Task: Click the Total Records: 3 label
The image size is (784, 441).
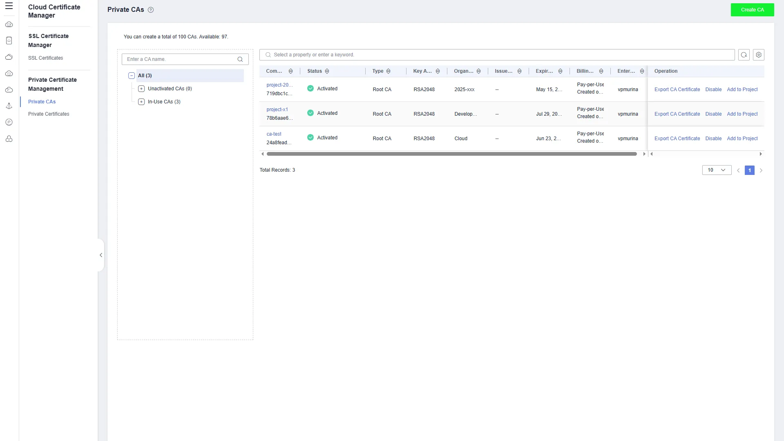Action: (277, 170)
